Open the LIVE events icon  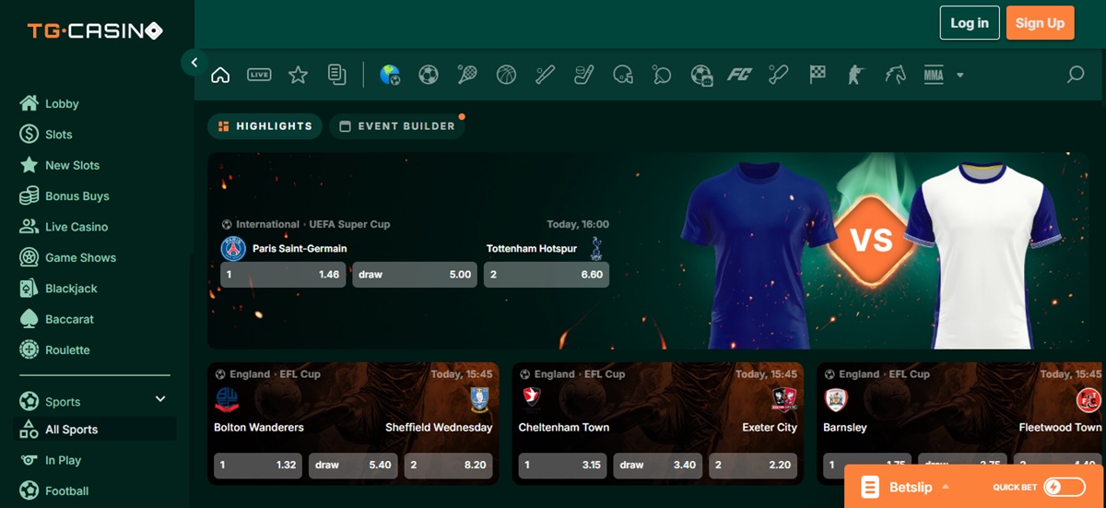tap(259, 75)
